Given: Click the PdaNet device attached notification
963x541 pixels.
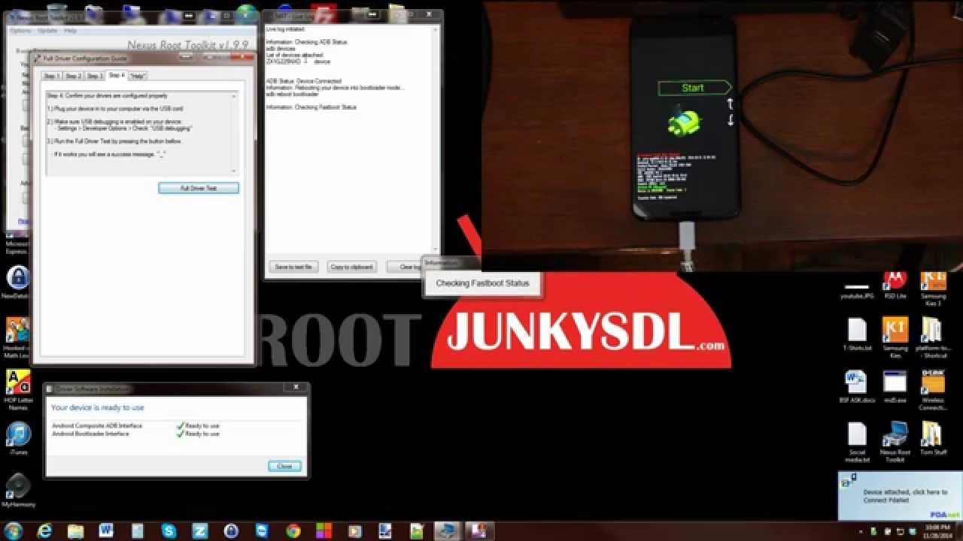Looking at the screenshot, I should point(901,496).
